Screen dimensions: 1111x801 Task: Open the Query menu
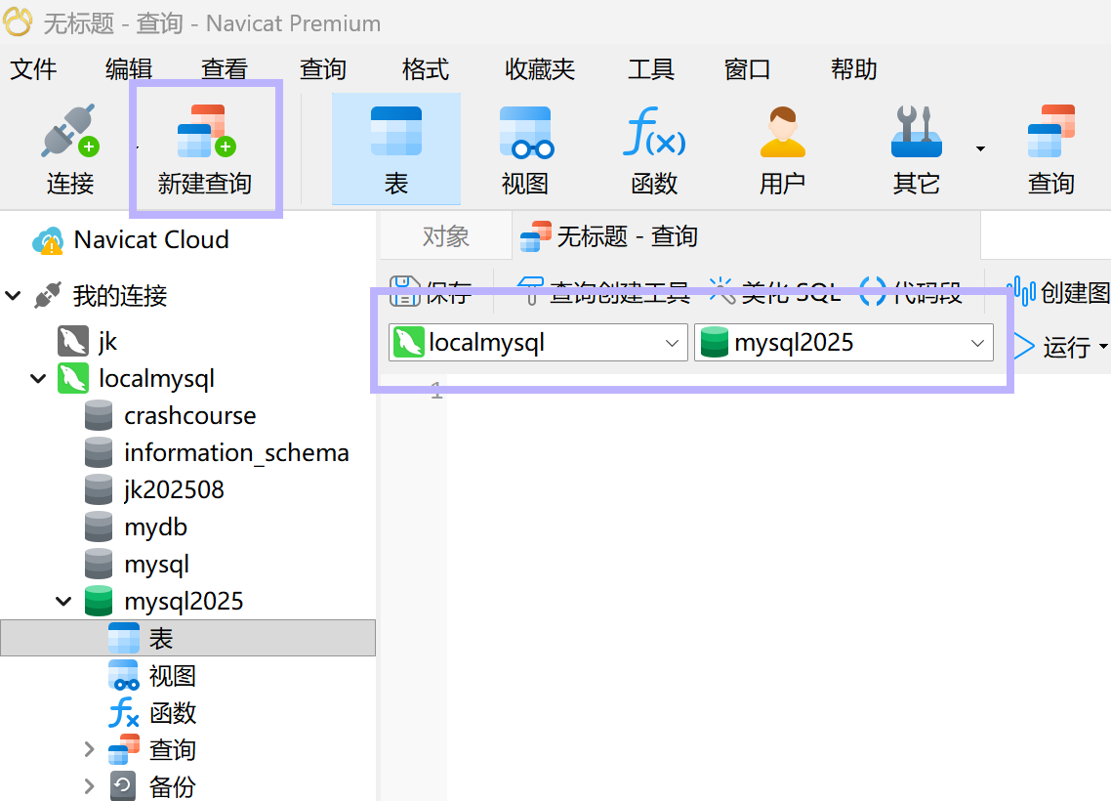[x=323, y=69]
